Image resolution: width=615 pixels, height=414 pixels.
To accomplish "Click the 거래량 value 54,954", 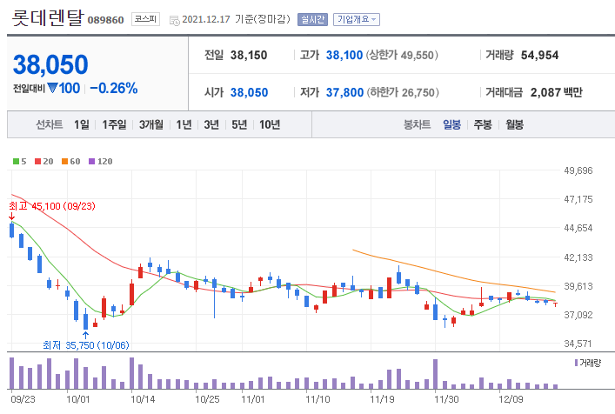I will click(x=539, y=56).
